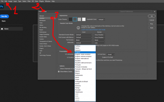Select Technology Previews preferences category
The image size is (164, 102).
tap(45, 55)
